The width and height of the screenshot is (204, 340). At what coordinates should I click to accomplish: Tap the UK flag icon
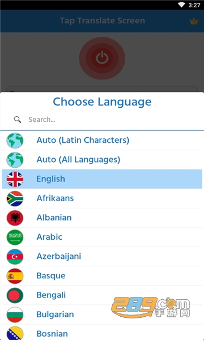click(x=15, y=179)
